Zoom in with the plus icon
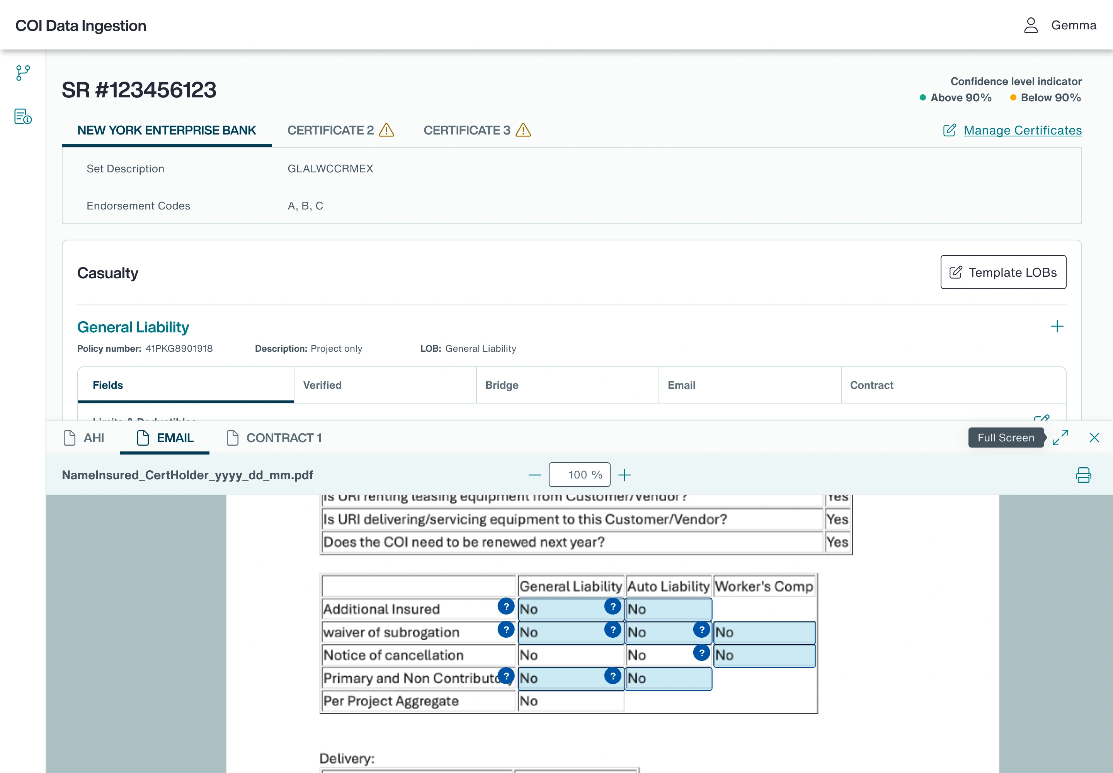The width and height of the screenshot is (1113, 773). click(x=625, y=475)
